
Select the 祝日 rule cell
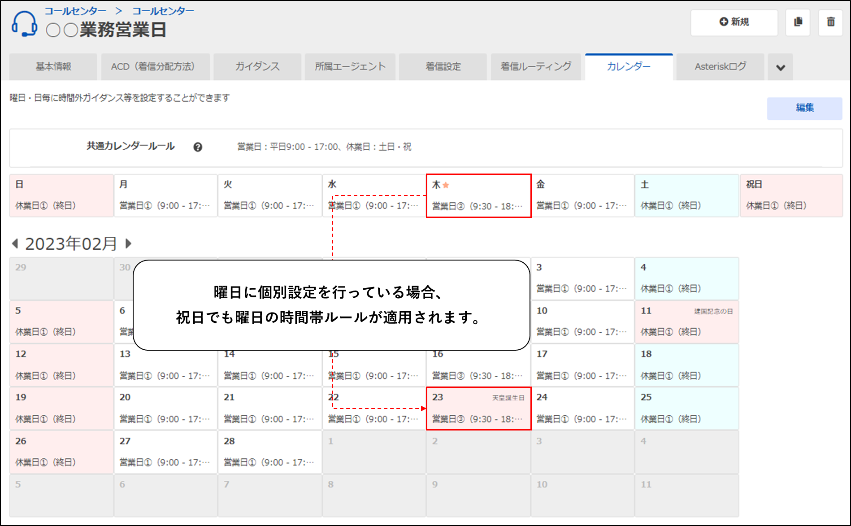[x=791, y=196]
